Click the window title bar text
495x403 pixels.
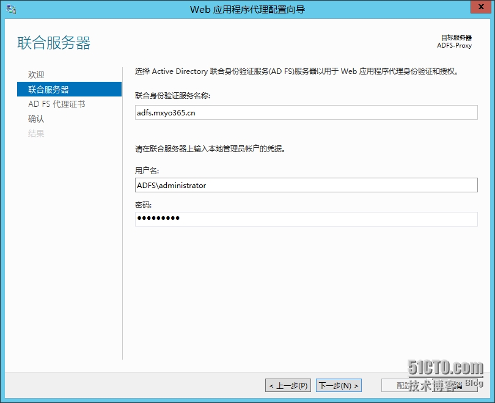[x=248, y=9]
